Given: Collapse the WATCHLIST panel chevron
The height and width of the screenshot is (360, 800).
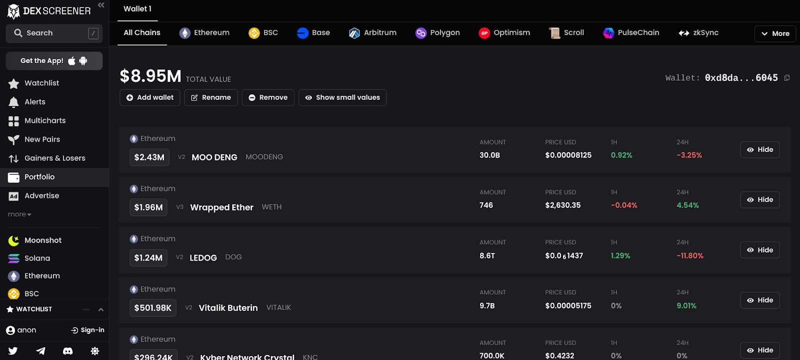Looking at the screenshot, I should click(x=100, y=309).
